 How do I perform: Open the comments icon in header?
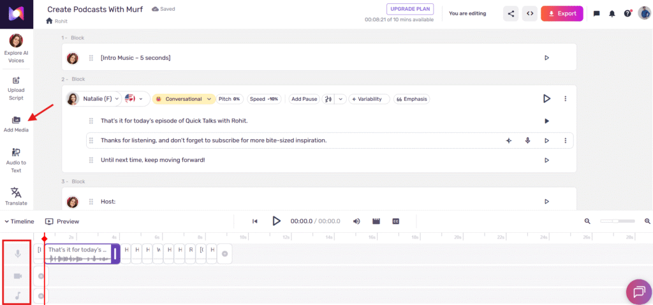point(596,14)
